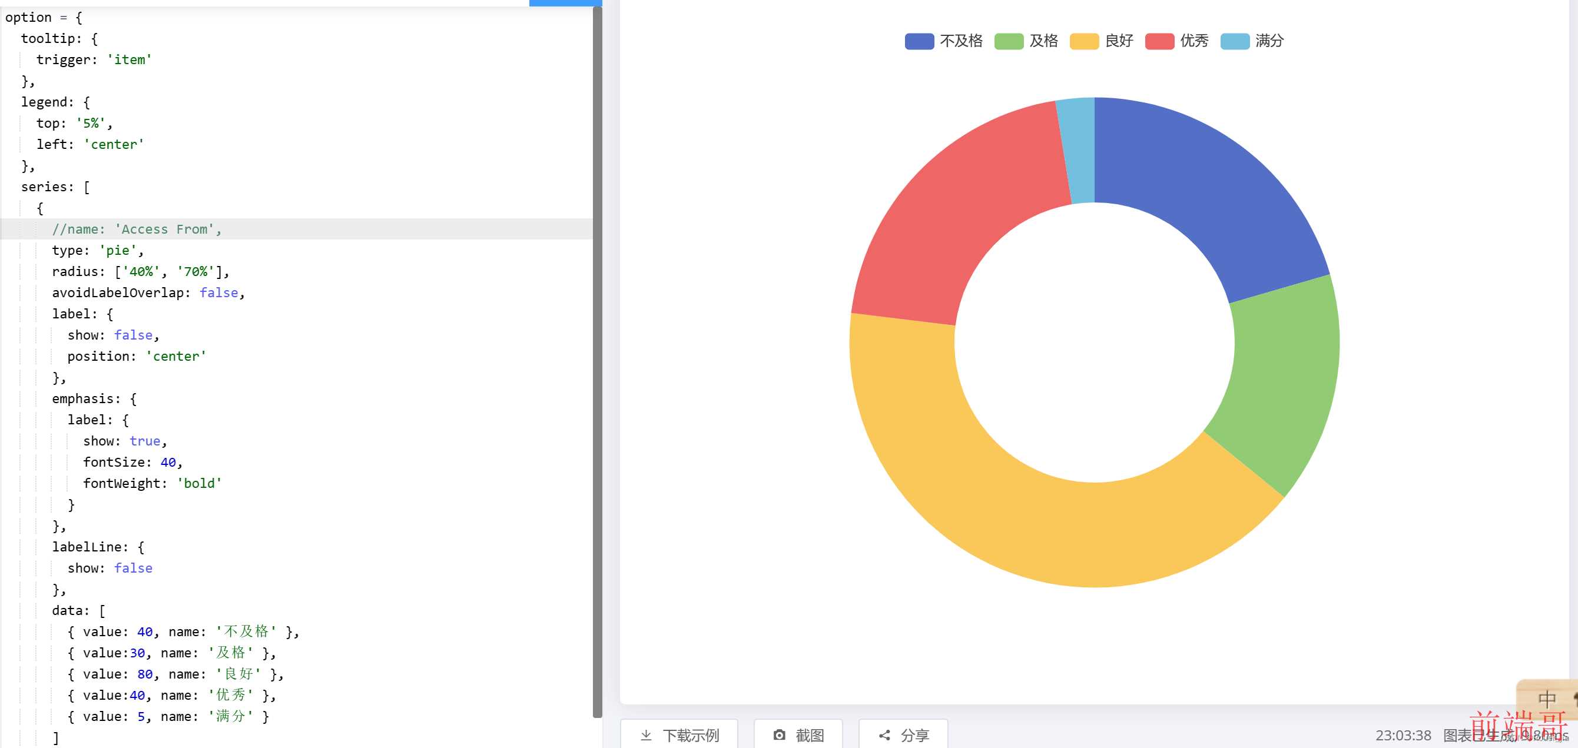Click the data row named 满分
Image resolution: width=1578 pixels, height=748 pixels.
coord(168,716)
